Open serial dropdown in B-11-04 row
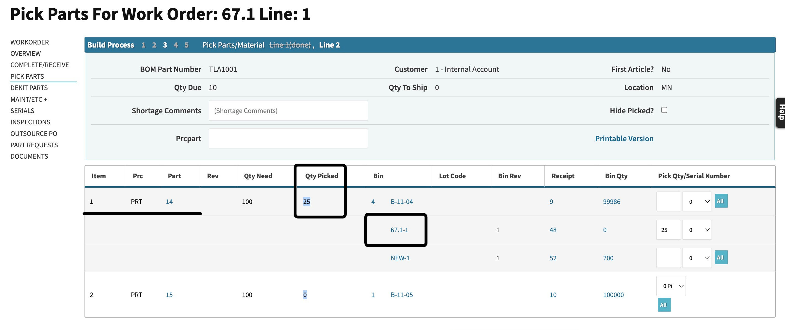785x330 pixels. (x=696, y=201)
